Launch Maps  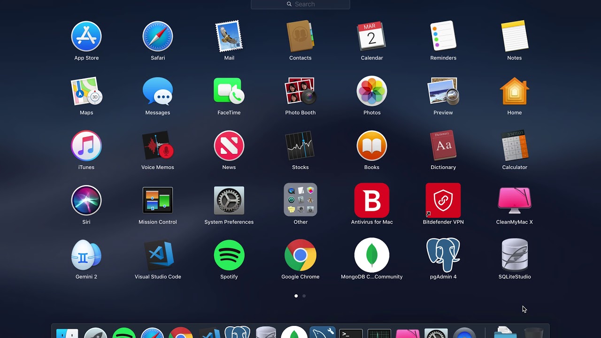(x=86, y=91)
